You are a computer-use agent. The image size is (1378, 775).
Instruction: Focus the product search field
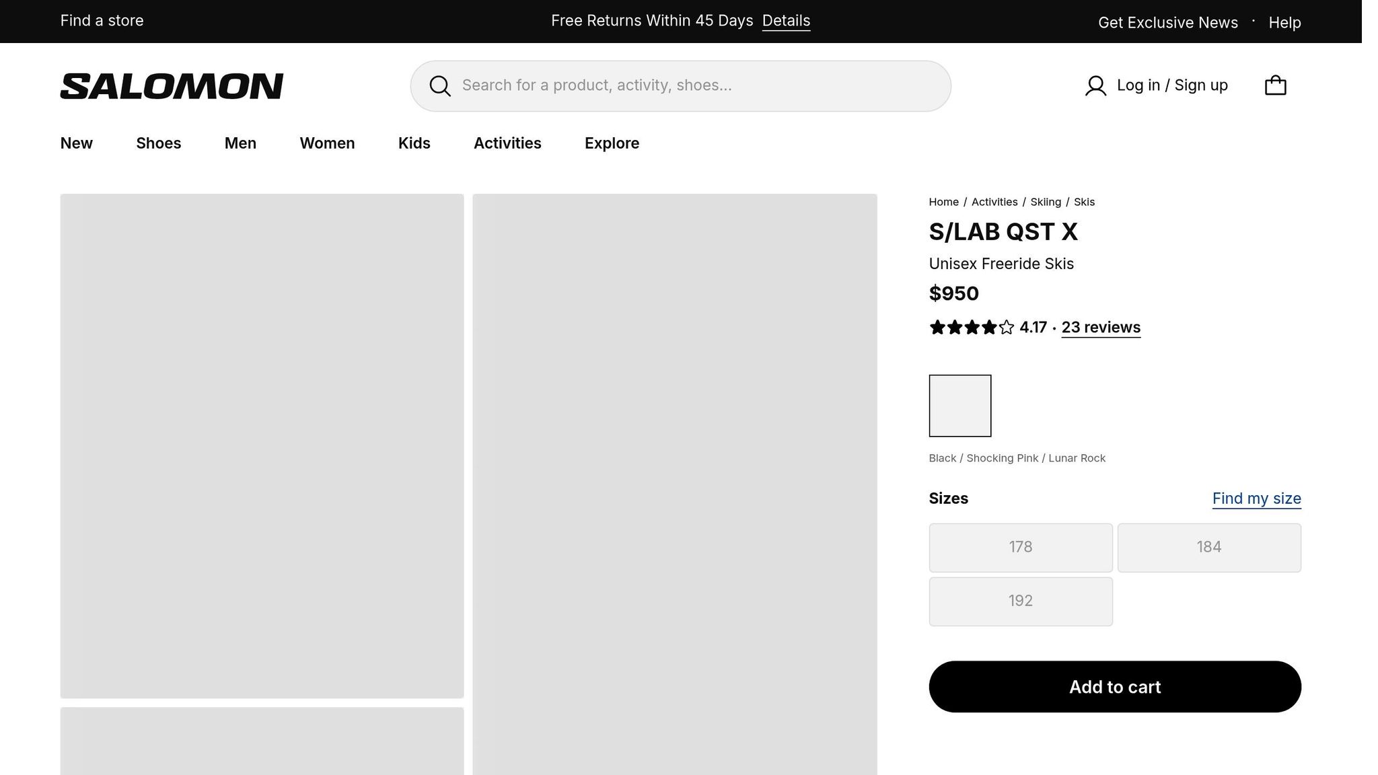(x=680, y=86)
